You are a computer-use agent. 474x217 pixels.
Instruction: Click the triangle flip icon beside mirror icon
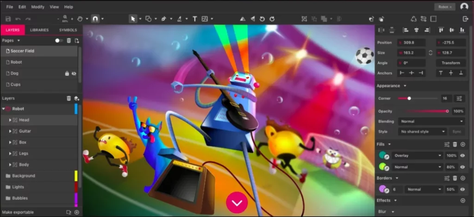(x=243, y=19)
